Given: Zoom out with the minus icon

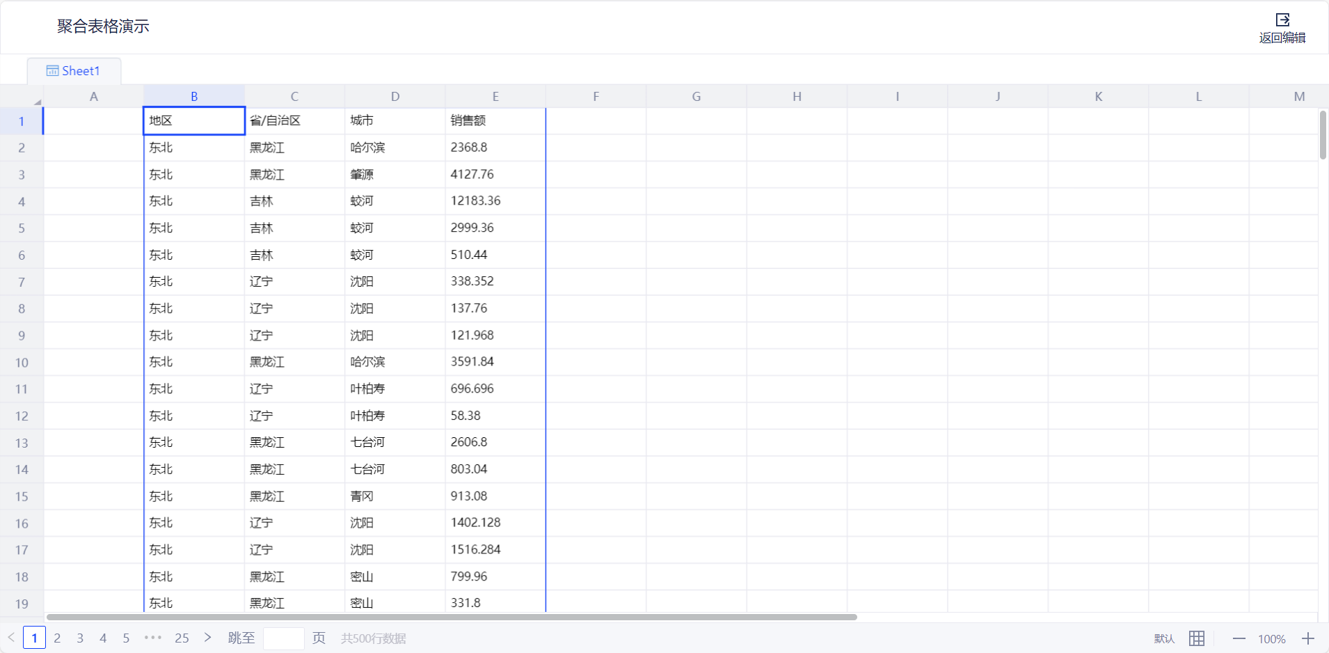Looking at the screenshot, I should 1239,638.
